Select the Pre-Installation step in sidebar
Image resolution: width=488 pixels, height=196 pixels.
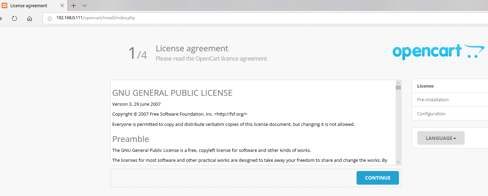(x=450, y=100)
